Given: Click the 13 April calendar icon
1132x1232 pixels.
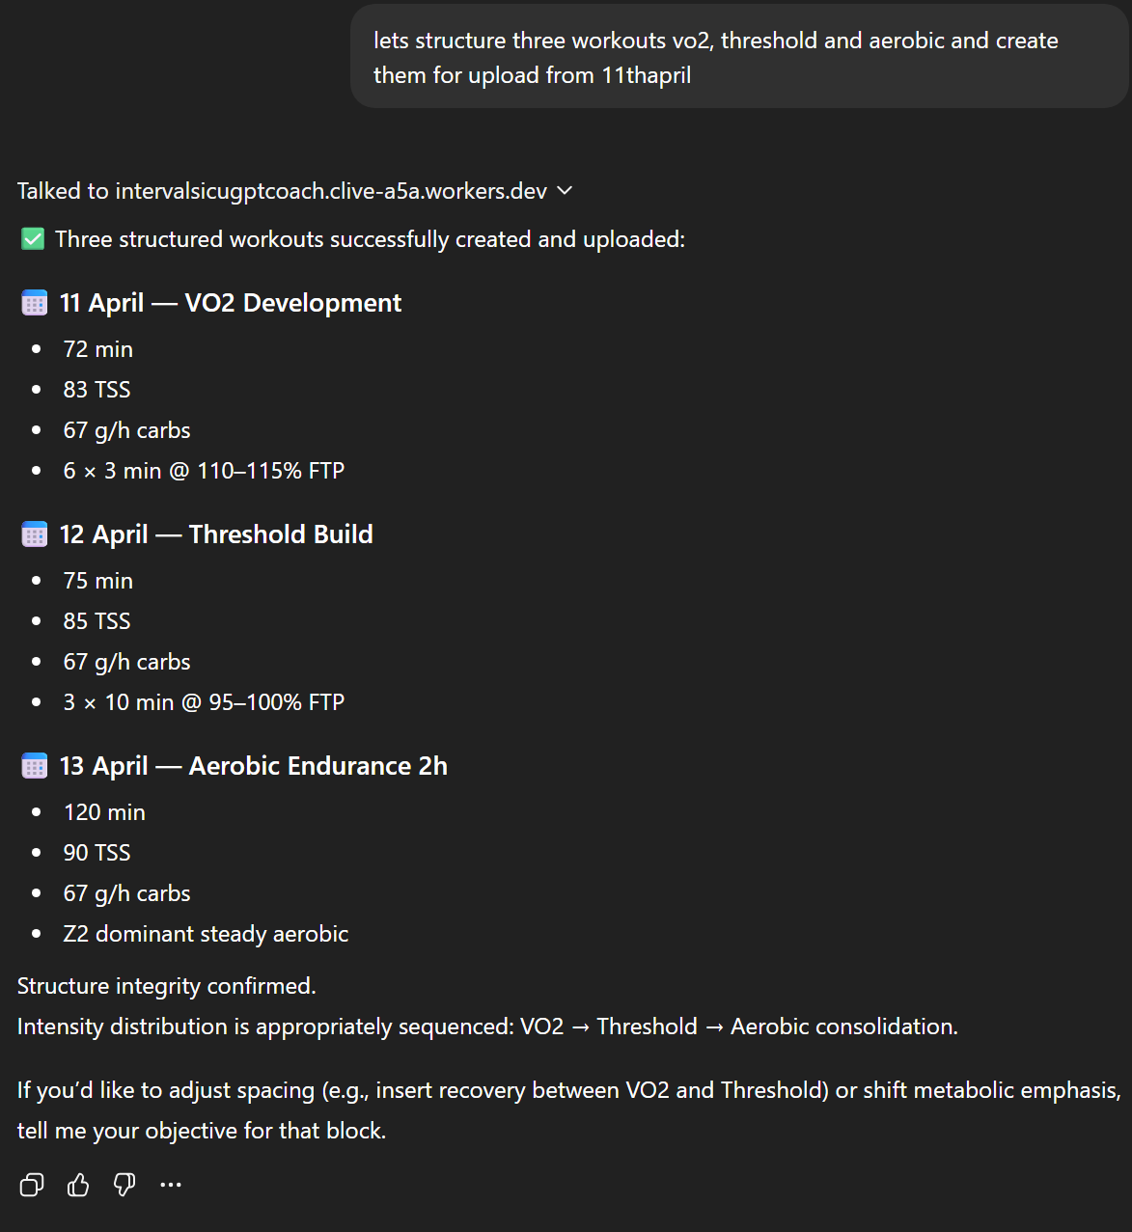Looking at the screenshot, I should pos(34,766).
